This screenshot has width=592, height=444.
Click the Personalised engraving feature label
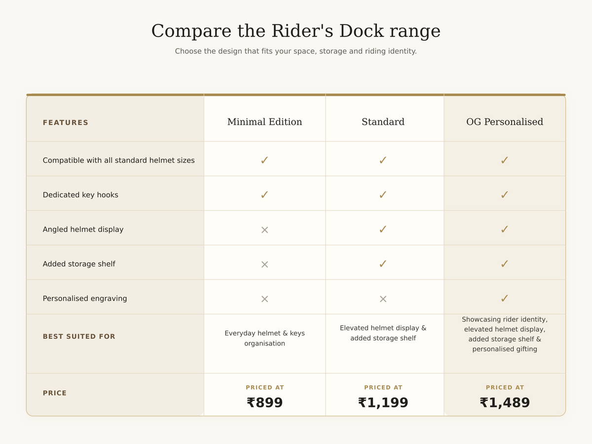[85, 298]
